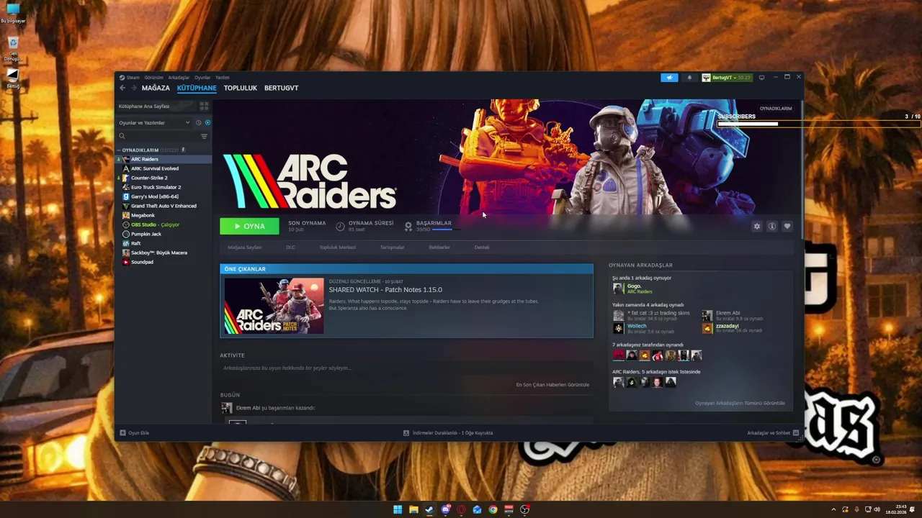The image size is (922, 518).
Task: Open Kütüphane Ana Sayfası
Action: pyautogui.click(x=156, y=106)
